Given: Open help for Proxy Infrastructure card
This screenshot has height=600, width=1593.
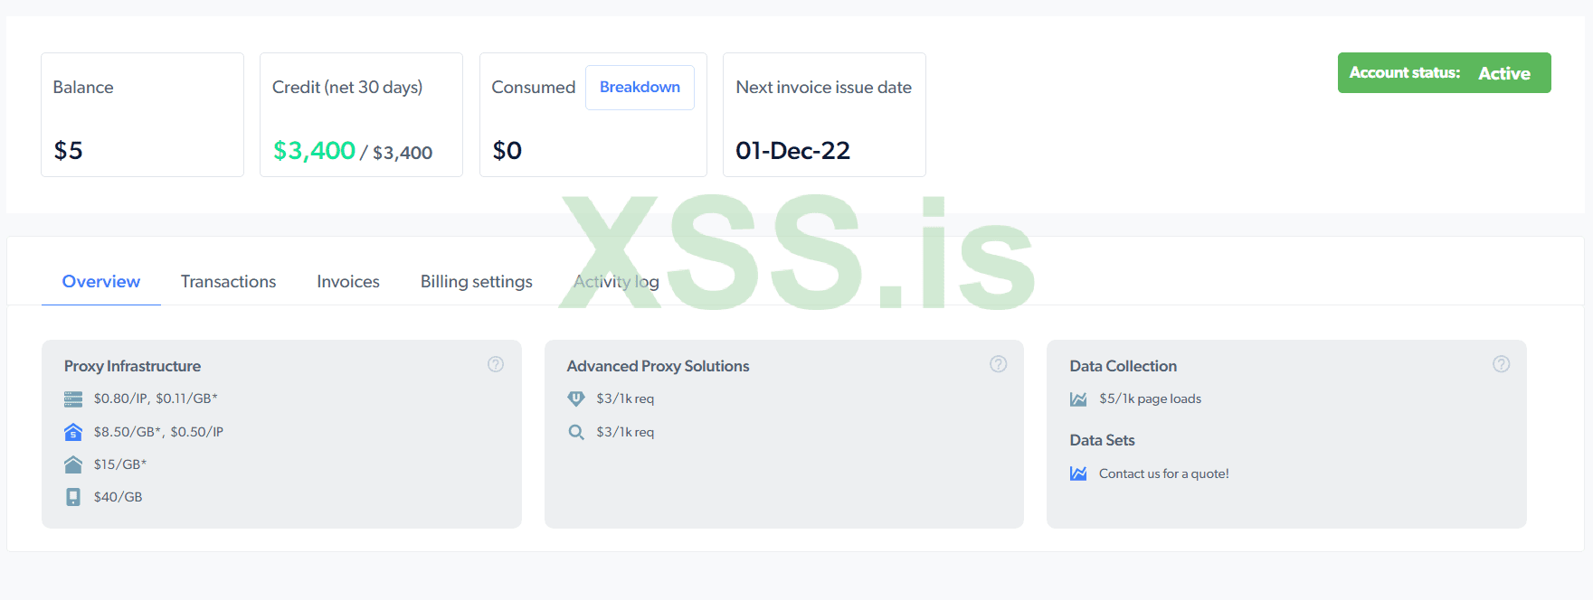Looking at the screenshot, I should [496, 364].
